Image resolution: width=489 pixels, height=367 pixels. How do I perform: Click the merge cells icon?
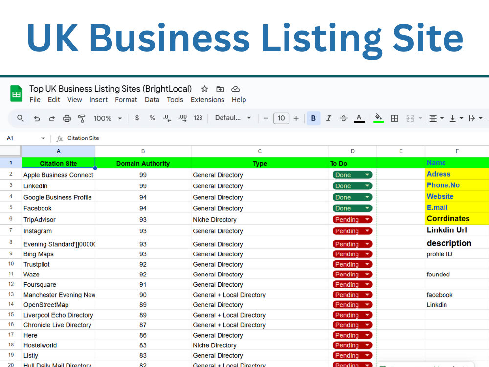tap(410, 118)
